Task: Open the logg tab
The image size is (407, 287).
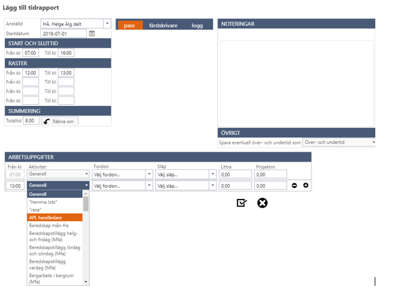Action: (x=197, y=25)
